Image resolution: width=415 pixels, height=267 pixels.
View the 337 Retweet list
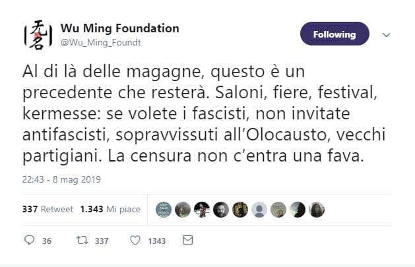[x=48, y=209]
